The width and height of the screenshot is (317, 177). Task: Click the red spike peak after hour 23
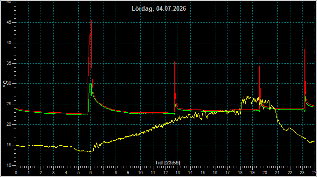[x=305, y=36]
